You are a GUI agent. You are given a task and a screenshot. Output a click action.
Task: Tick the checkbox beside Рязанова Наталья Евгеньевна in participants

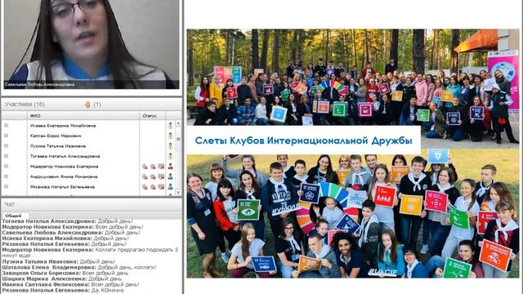coord(6,187)
